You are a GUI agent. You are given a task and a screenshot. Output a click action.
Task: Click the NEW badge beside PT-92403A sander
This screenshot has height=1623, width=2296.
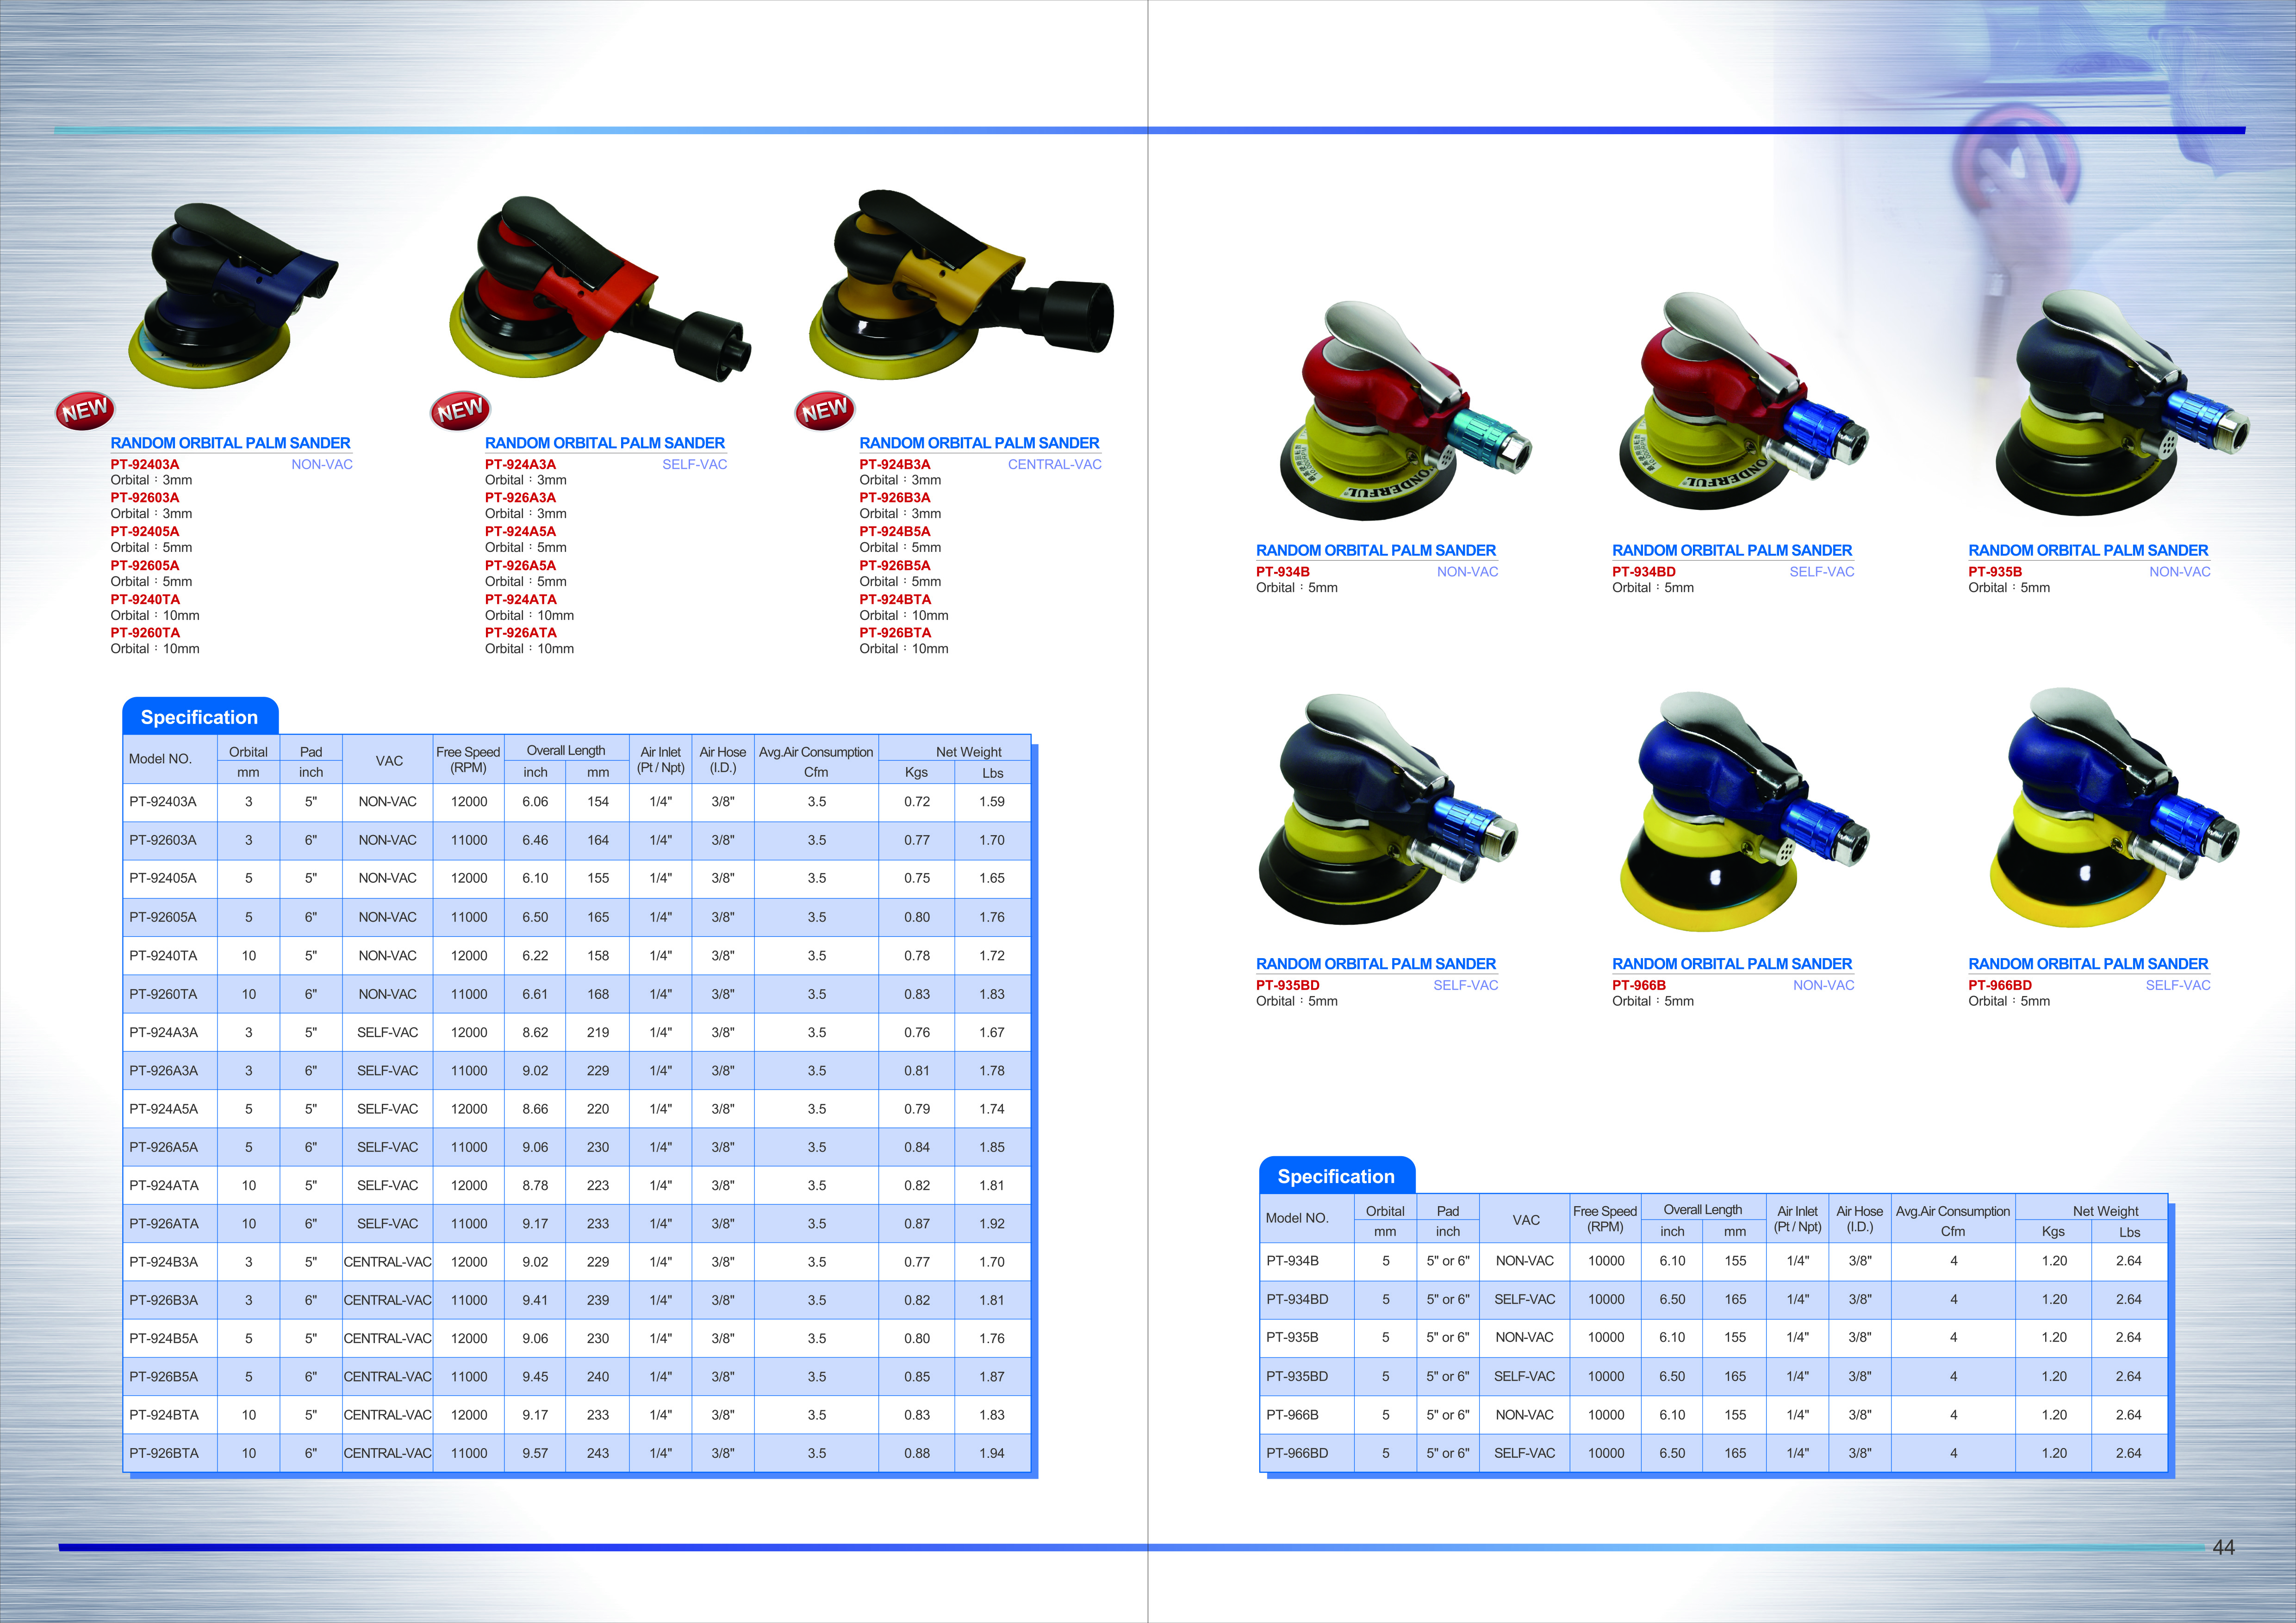pyautogui.click(x=85, y=410)
